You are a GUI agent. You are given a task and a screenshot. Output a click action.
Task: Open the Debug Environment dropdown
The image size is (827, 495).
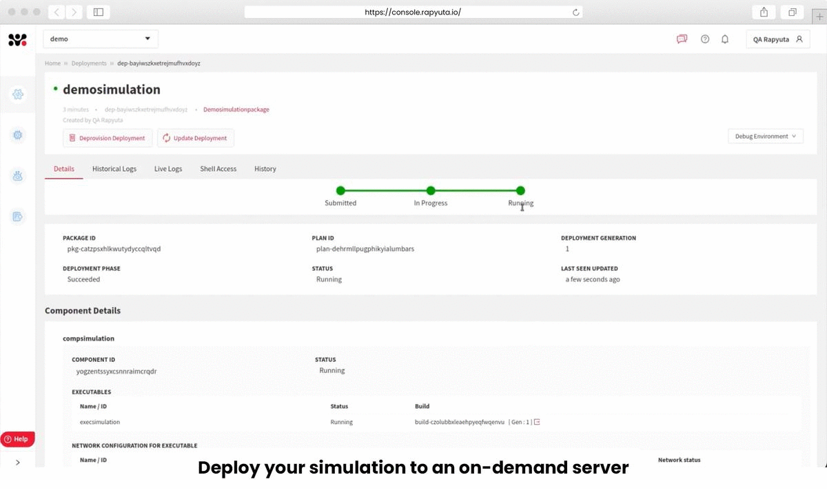click(x=766, y=137)
